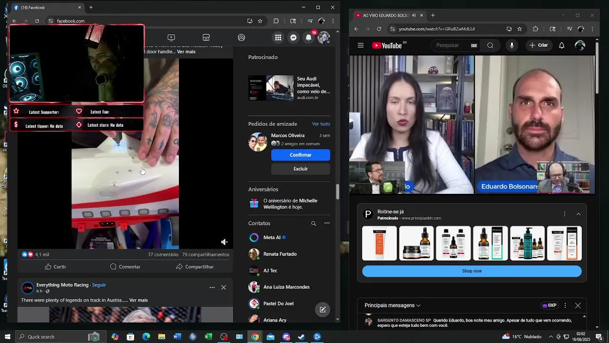
Task: Open Excel from taskbar
Action: click(x=208, y=337)
